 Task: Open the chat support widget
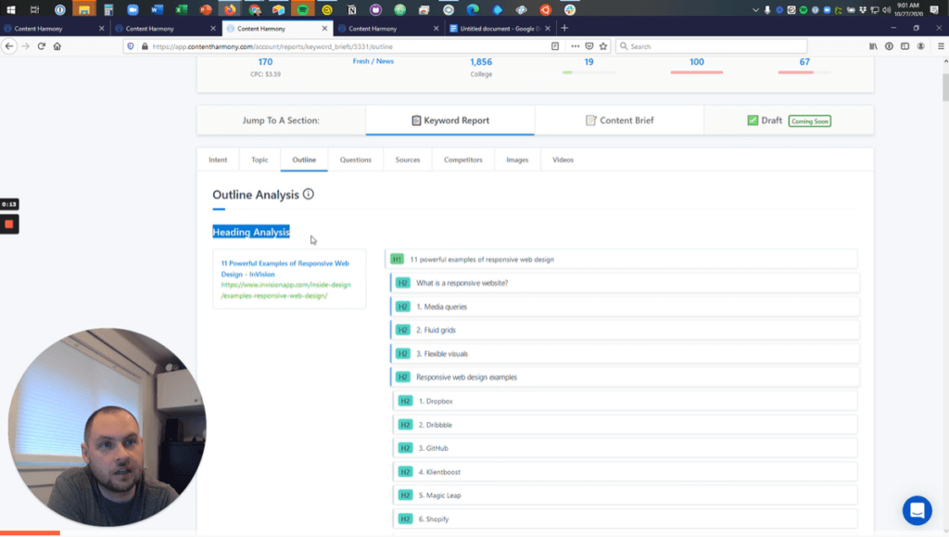(917, 510)
